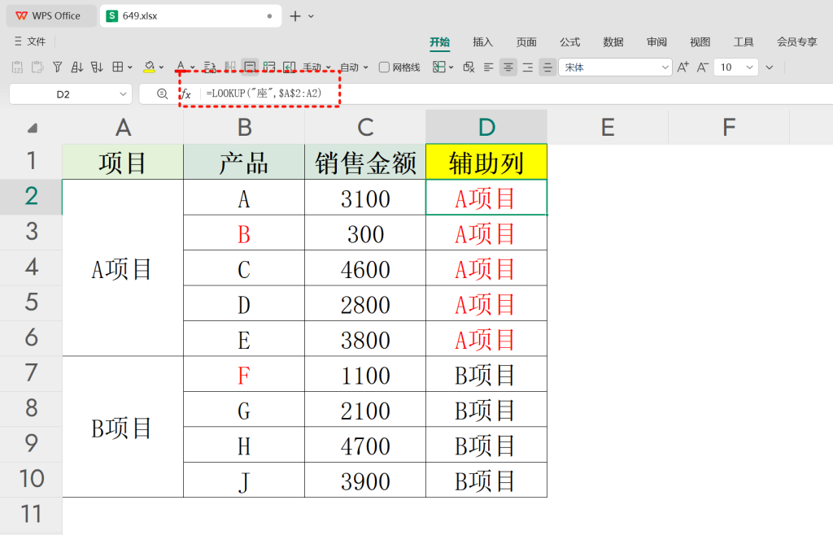833x535 pixels.
Task: Click the format painter clipboard icon
Action: point(37,67)
